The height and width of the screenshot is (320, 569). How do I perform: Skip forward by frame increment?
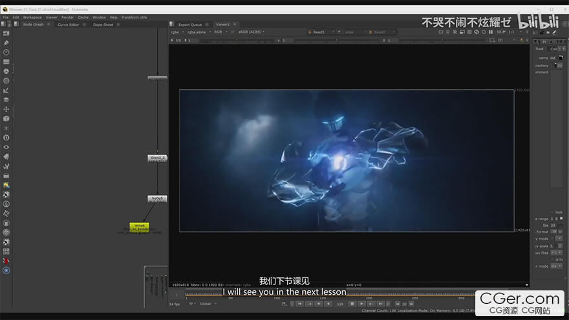pos(411,304)
